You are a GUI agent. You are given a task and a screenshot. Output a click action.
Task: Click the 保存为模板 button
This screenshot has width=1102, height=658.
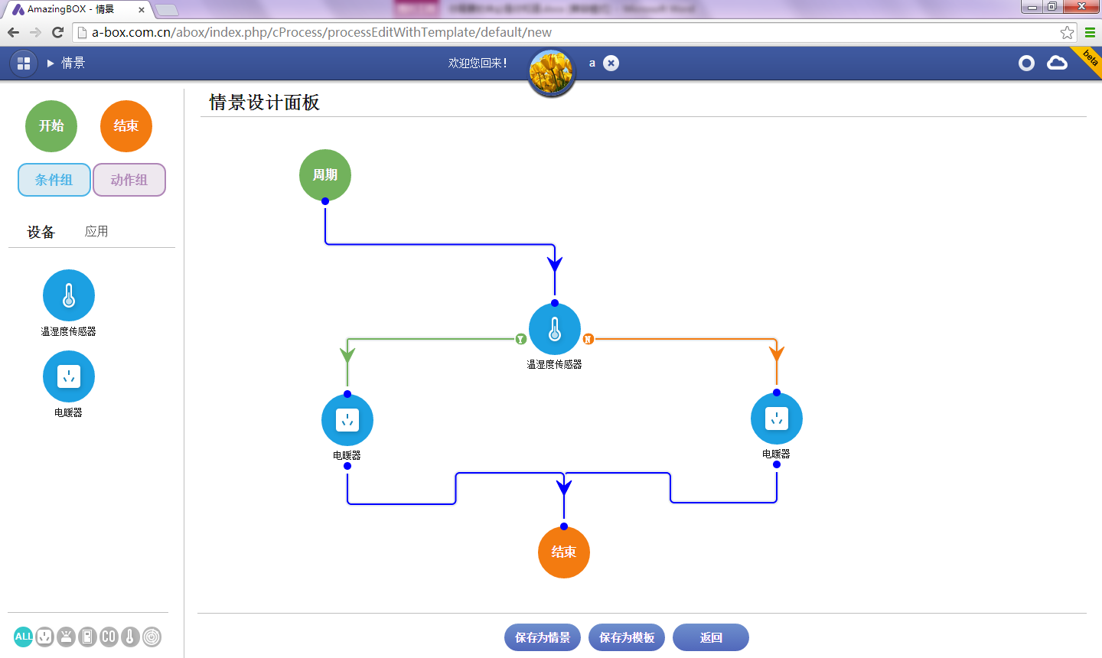[x=627, y=637]
